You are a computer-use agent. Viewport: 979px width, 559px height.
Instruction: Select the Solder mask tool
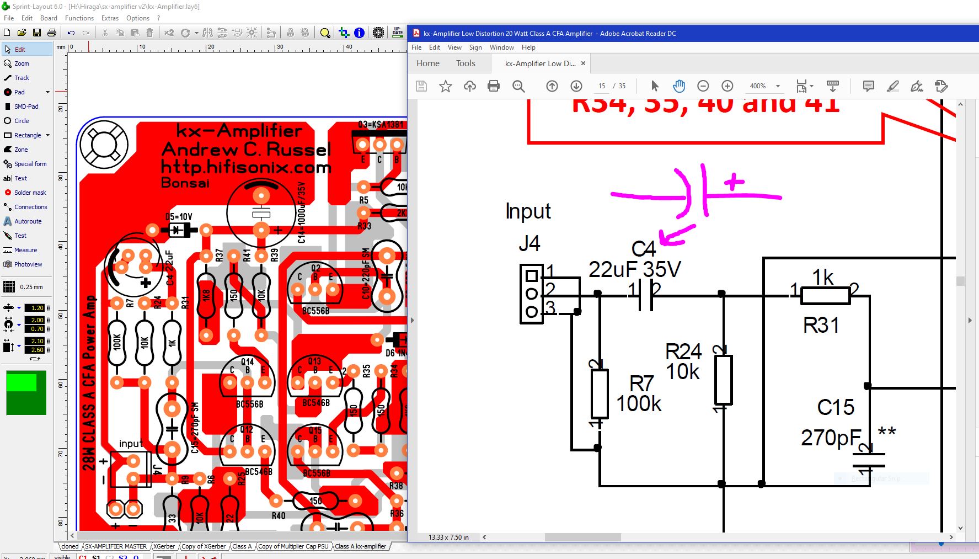click(x=27, y=193)
